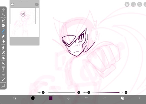Image resolution: width=146 pixels, height=104 pixels.
Task: Select the Transform tool
Action: tap(3, 10)
